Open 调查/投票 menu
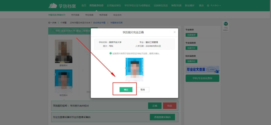This screenshot has width=271, height=125. coord(176,6)
